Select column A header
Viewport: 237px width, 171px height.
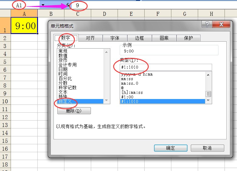24,14
